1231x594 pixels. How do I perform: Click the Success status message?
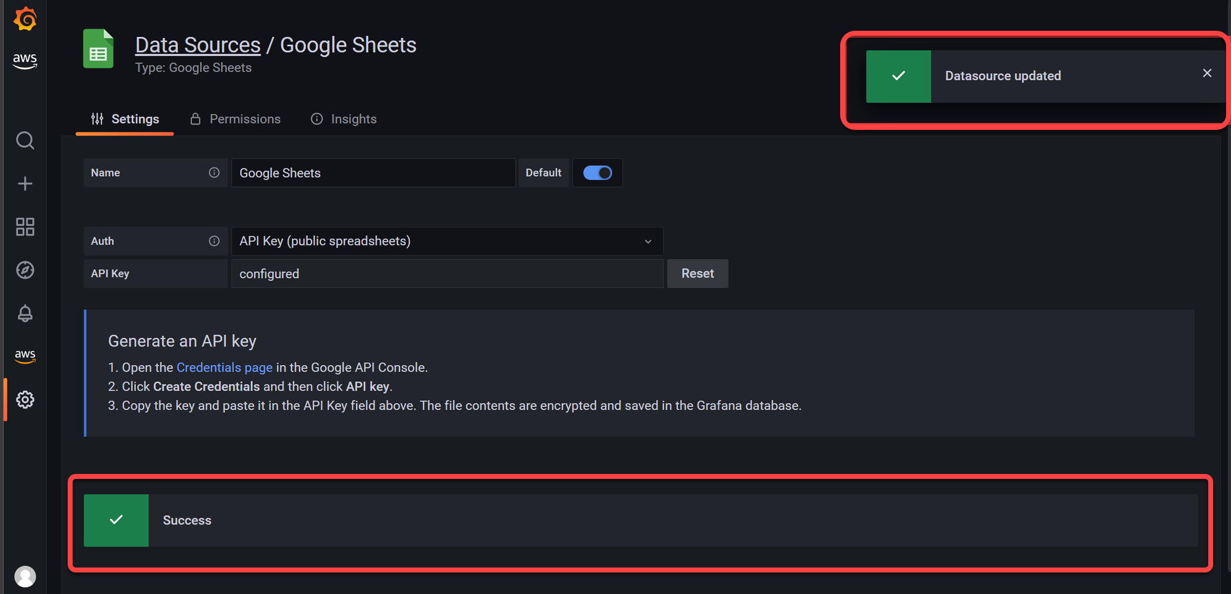[x=641, y=520]
